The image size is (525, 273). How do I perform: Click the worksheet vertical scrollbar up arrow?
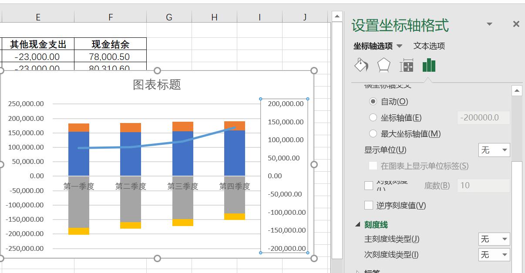(337, 17)
